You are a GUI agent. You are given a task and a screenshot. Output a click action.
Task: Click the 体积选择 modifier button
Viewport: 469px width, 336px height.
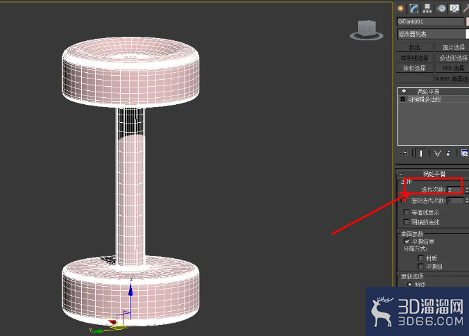(x=415, y=68)
